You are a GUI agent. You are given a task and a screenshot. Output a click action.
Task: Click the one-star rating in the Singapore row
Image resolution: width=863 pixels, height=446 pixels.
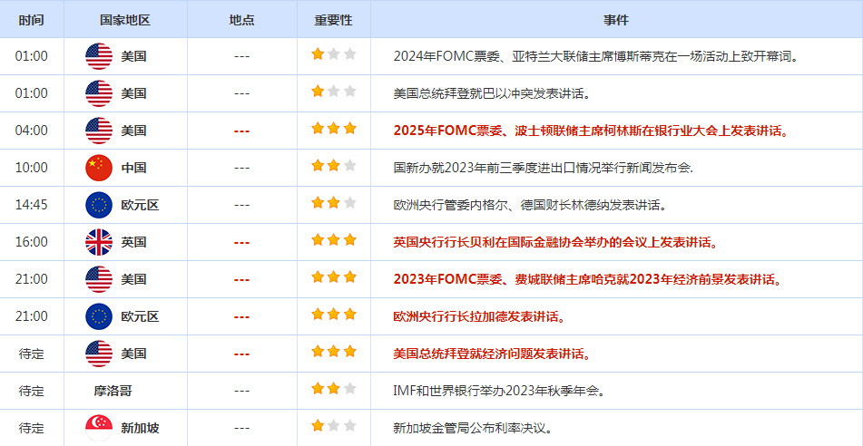(x=334, y=426)
